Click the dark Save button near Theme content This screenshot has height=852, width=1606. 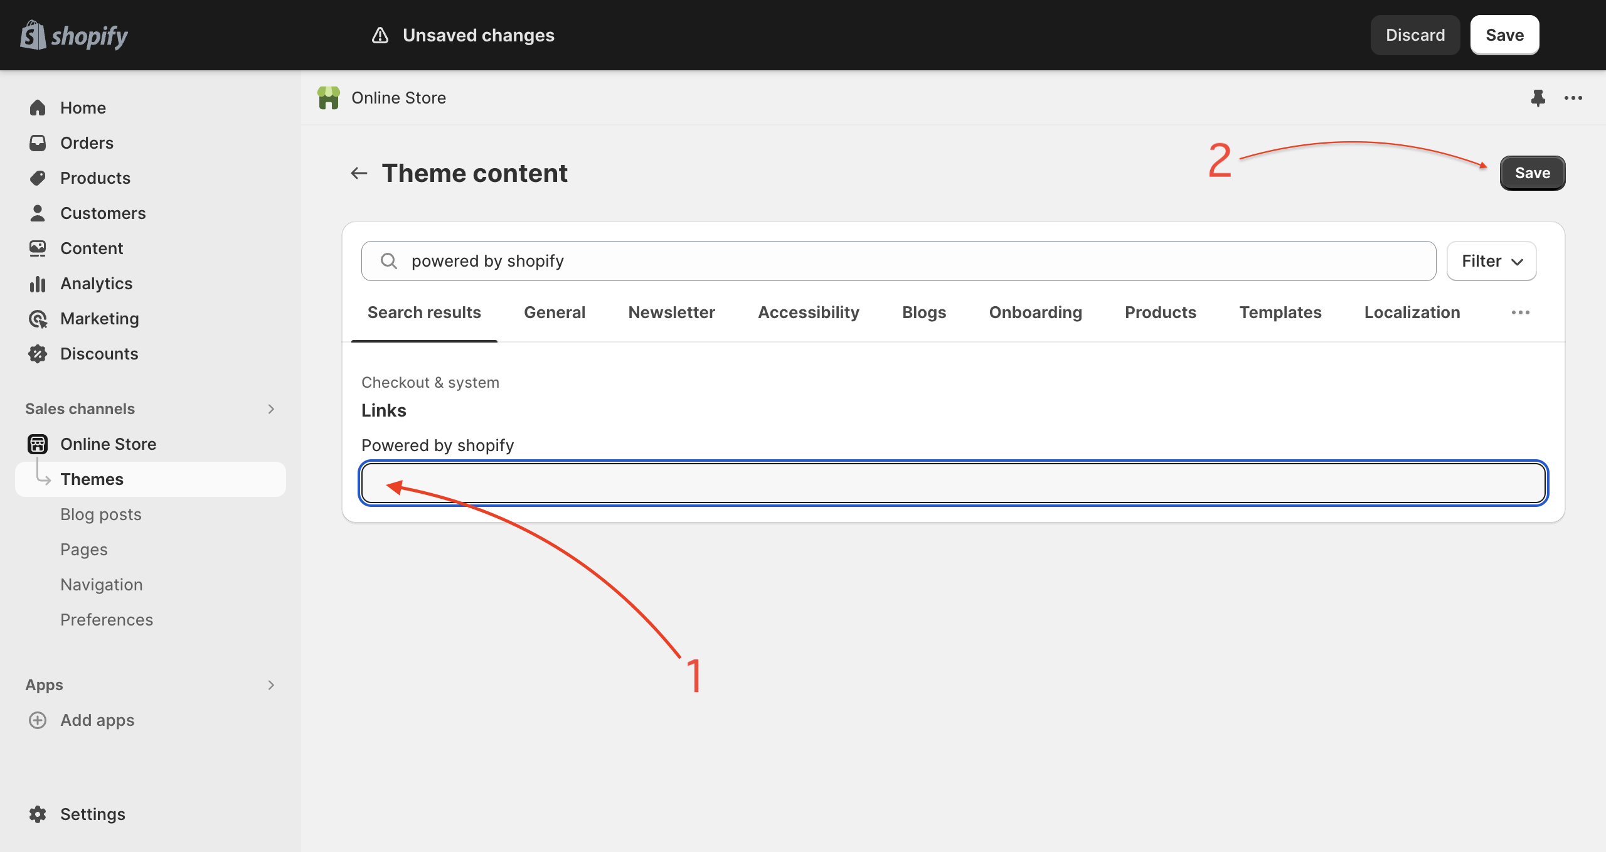1532,173
